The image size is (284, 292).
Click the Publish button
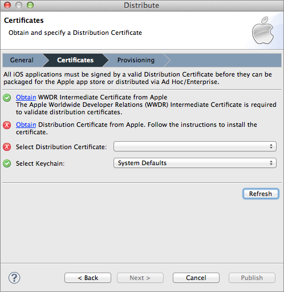[x=252, y=278]
